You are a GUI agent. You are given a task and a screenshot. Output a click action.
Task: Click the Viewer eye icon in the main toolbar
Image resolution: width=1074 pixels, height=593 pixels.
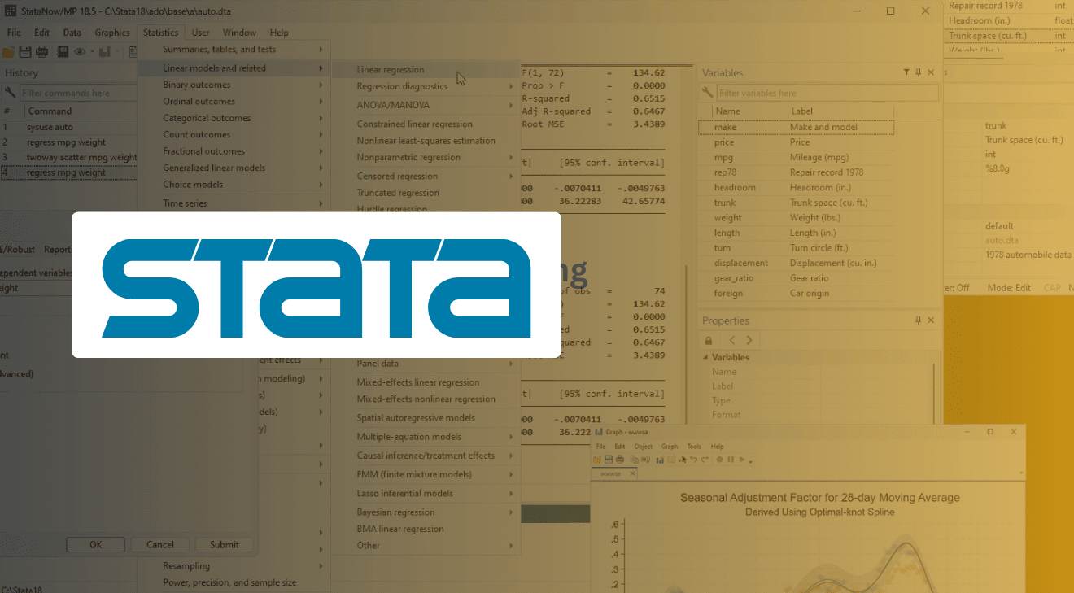80,51
